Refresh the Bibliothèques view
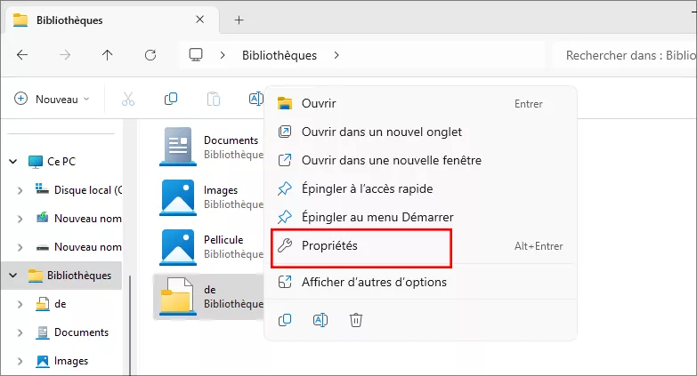The width and height of the screenshot is (697, 376). 150,55
